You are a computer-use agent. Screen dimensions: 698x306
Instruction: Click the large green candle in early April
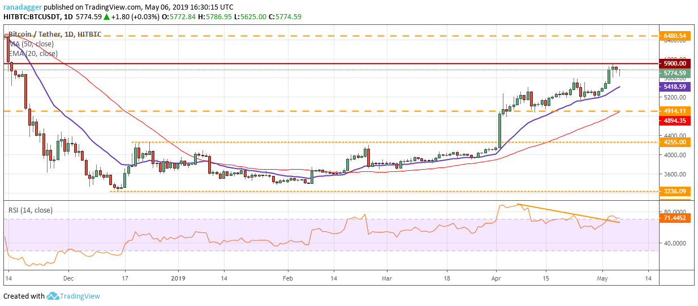pyautogui.click(x=499, y=131)
